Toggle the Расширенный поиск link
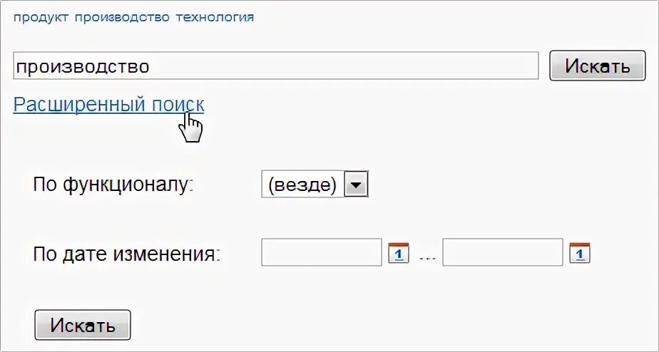Image resolution: width=659 pixels, height=352 pixels. pos(109,104)
